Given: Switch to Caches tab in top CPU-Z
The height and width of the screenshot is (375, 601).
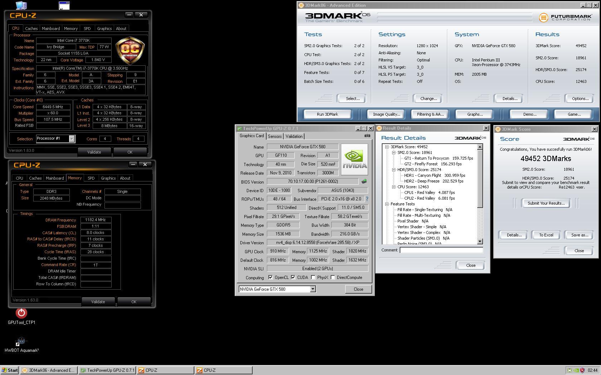Looking at the screenshot, I should (x=31, y=29).
